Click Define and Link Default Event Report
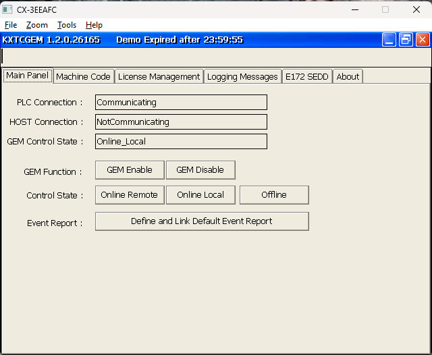This screenshot has height=355, width=432. pos(202,221)
